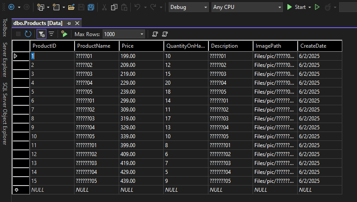Click the Script to query execute icon

tap(64, 34)
